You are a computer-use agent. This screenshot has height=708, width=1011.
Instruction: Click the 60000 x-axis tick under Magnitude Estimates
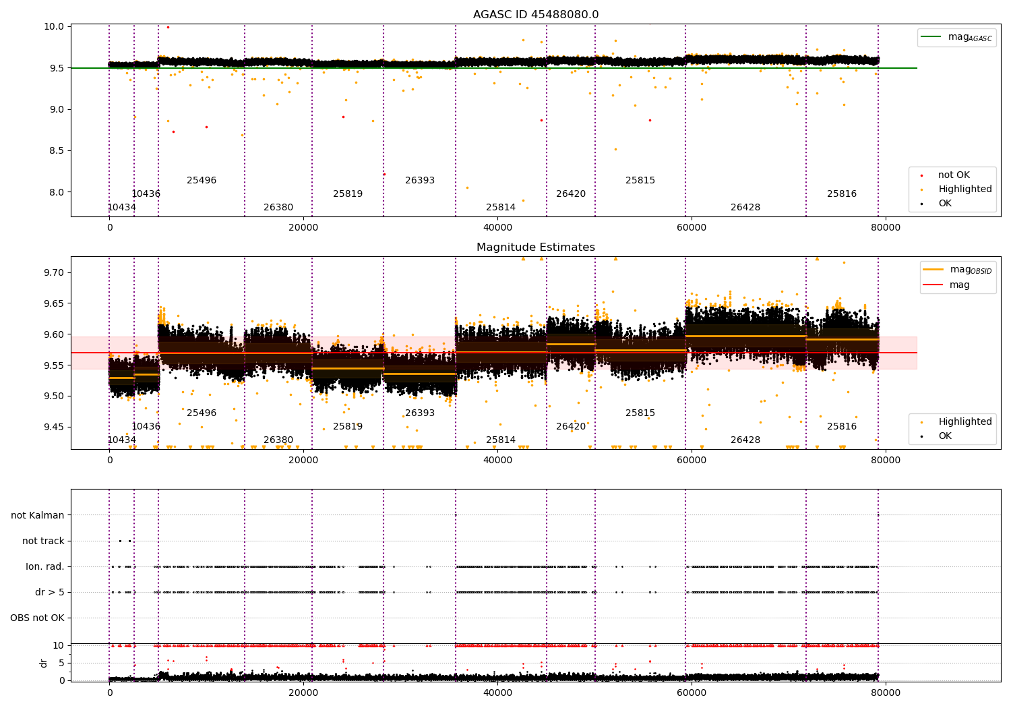[x=692, y=460]
